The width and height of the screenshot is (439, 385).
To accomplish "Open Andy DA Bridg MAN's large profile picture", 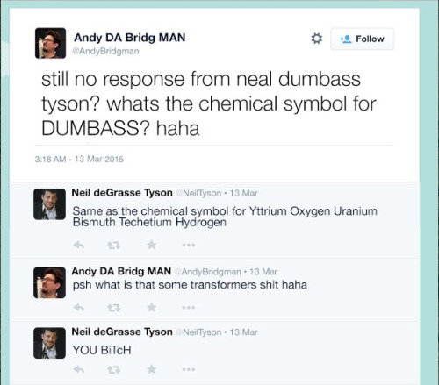I will click(x=50, y=43).
